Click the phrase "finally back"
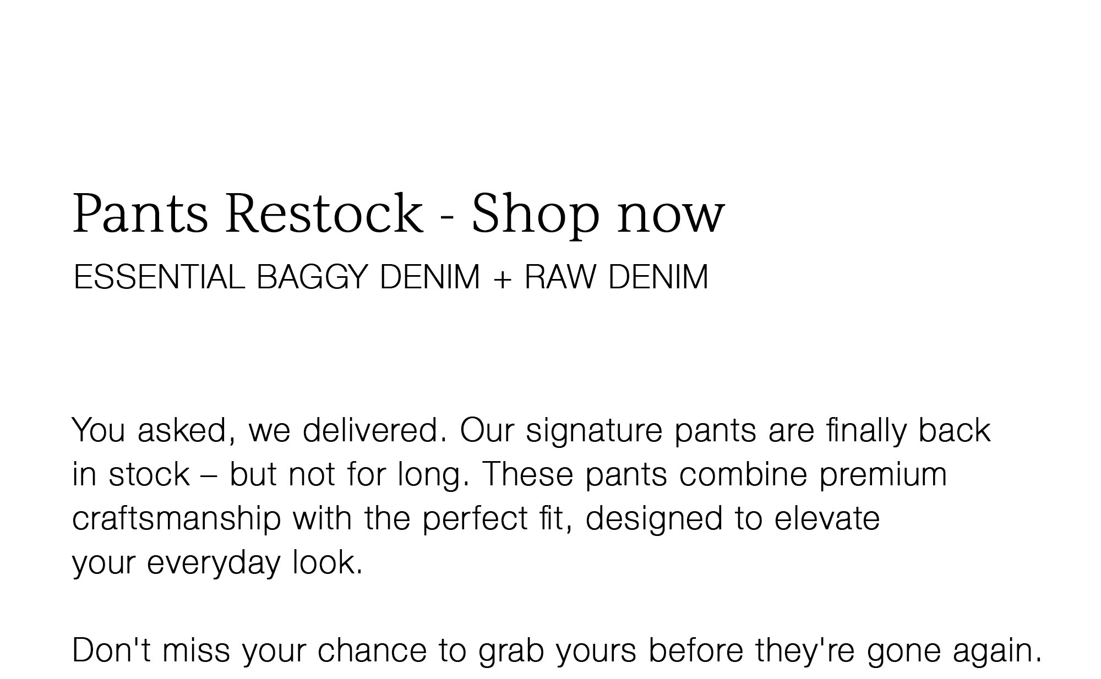1101x679 pixels. [908, 430]
